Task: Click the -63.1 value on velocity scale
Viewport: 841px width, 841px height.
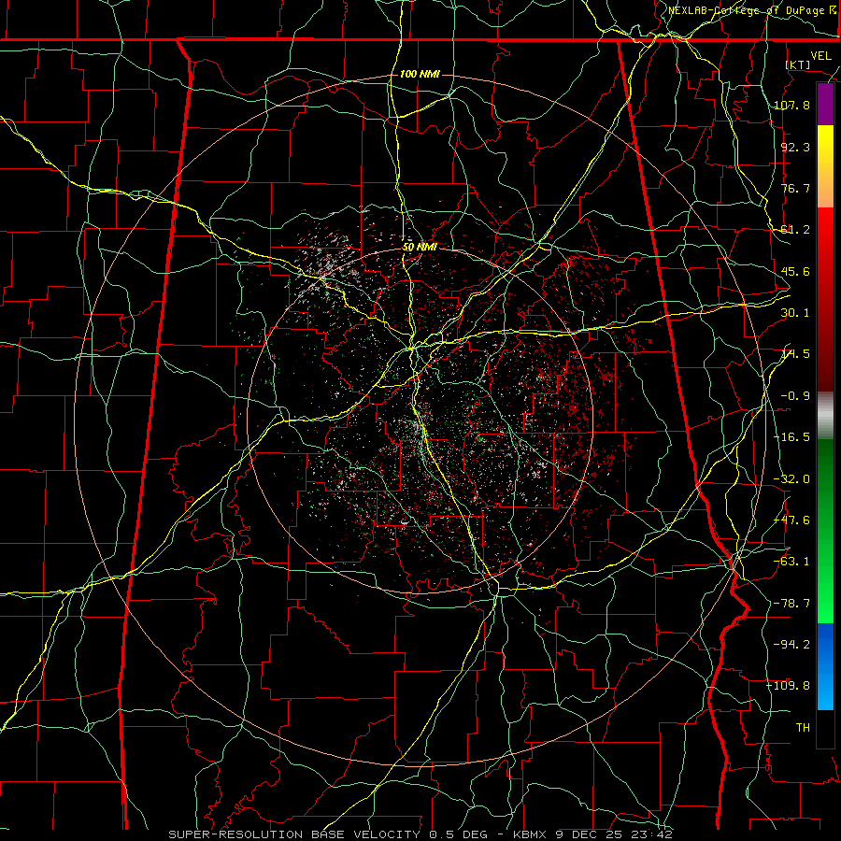Action: [791, 562]
